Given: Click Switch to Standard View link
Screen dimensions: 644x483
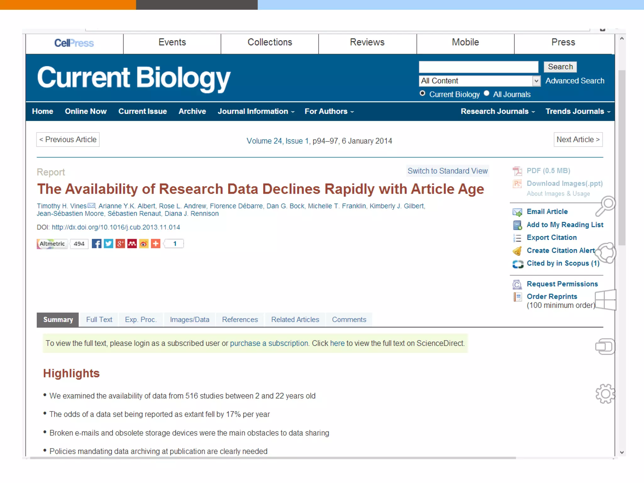Looking at the screenshot, I should [447, 171].
